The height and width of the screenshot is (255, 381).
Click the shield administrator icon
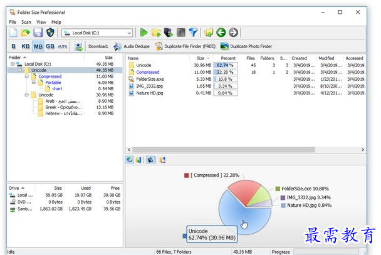tap(50, 33)
